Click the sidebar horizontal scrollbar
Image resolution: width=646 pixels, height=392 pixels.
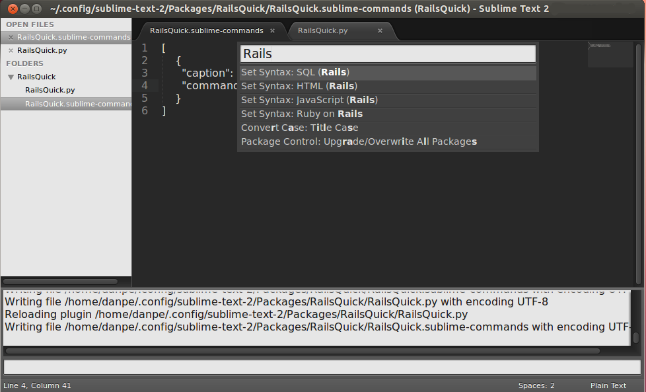click(x=61, y=282)
